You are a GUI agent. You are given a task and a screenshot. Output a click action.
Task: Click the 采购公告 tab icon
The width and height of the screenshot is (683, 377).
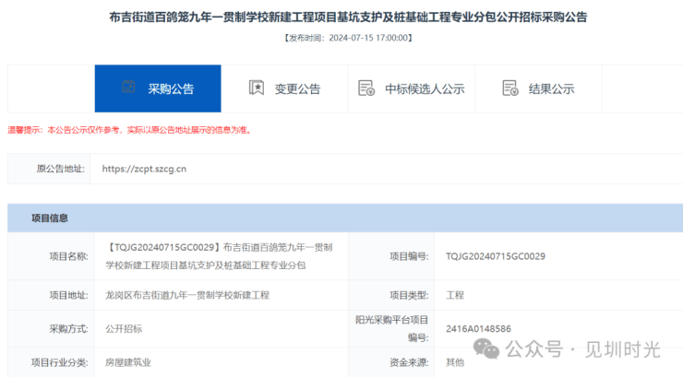click(x=129, y=88)
